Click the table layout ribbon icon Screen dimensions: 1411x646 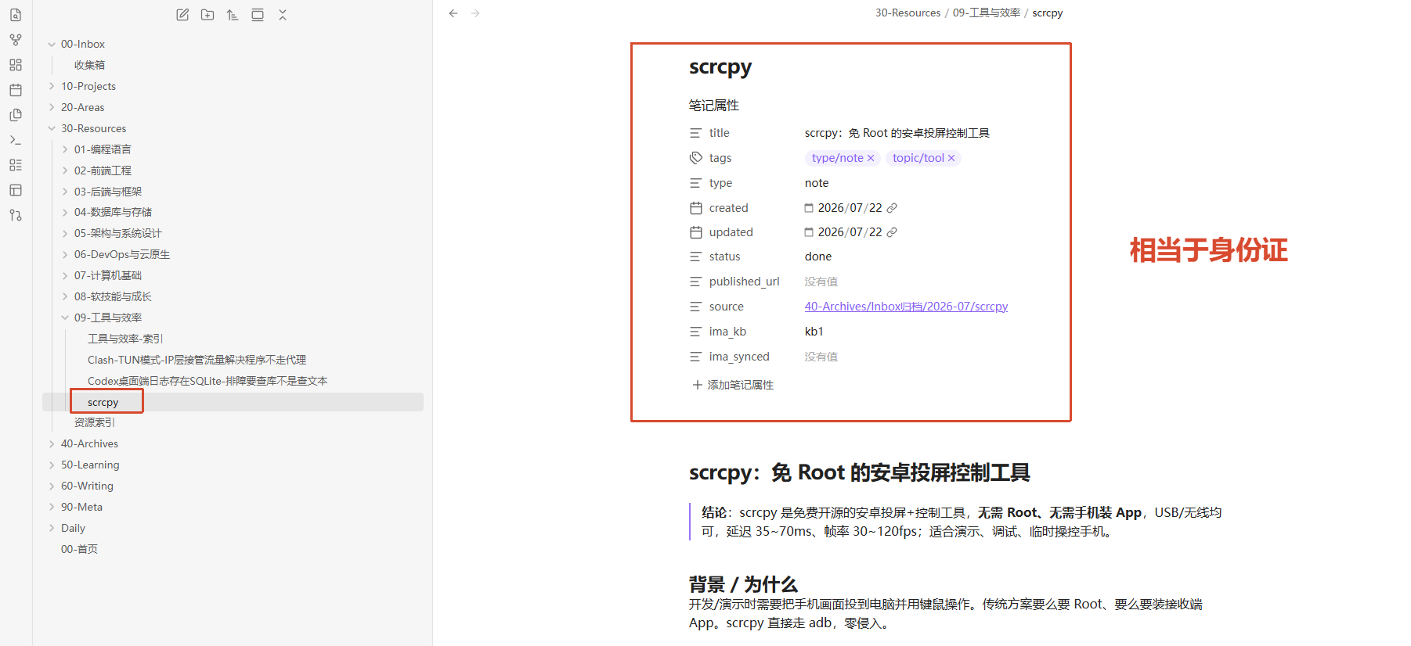tap(16, 190)
